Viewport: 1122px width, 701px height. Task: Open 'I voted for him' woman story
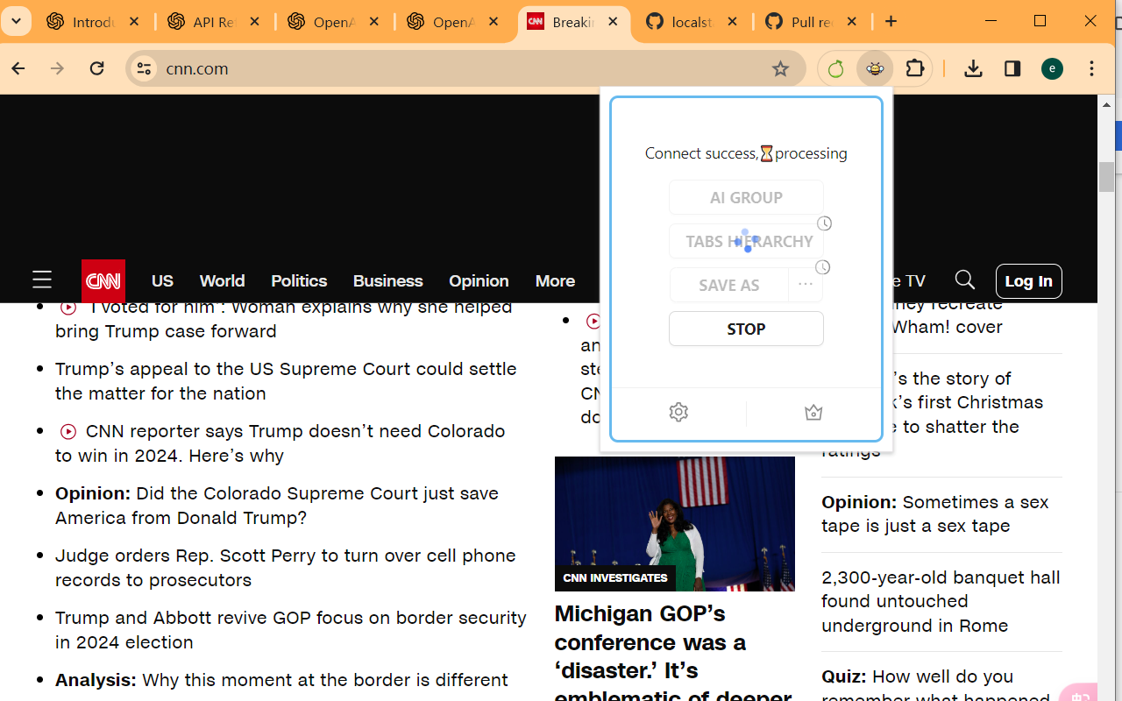click(285, 318)
